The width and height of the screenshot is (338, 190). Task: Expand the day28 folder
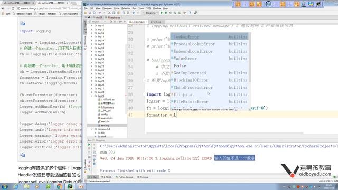[92, 92]
